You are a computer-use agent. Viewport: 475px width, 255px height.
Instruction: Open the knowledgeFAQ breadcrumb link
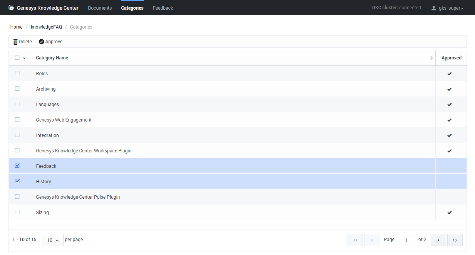[x=46, y=27]
